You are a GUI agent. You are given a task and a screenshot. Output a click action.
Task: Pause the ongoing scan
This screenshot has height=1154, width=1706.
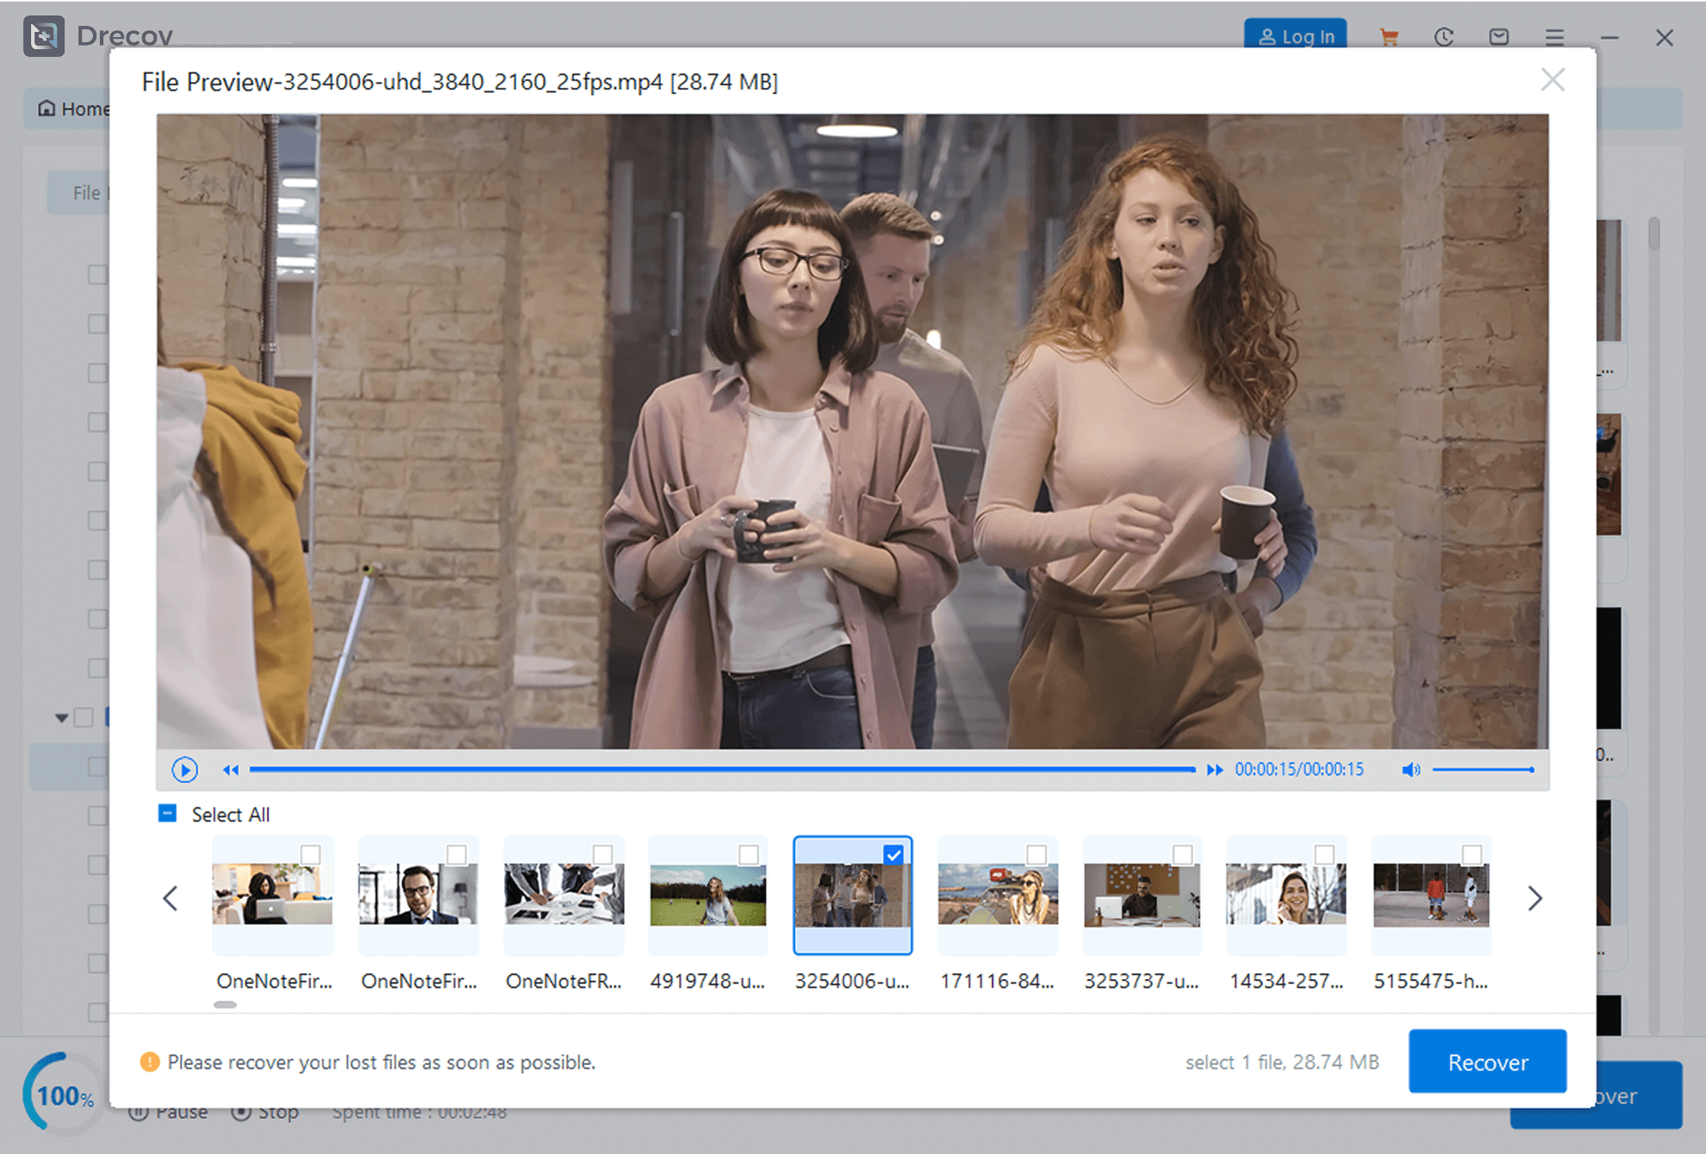(x=169, y=1111)
